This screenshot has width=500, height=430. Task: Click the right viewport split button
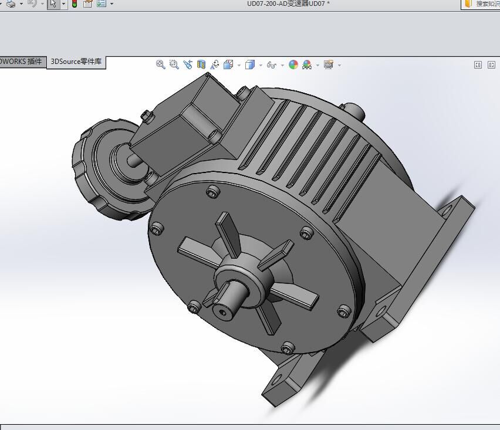491,65
